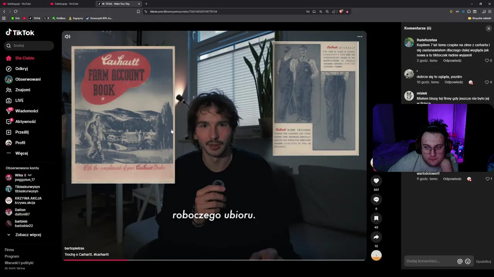Open the Brave Shields lion icon
494x277 pixels.
[x=341, y=12]
